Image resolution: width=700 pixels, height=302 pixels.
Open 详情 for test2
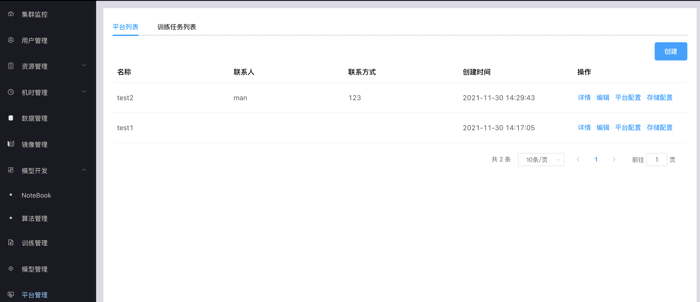pyautogui.click(x=584, y=98)
